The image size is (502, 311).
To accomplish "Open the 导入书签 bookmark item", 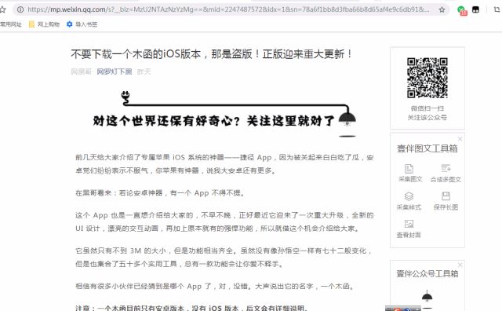I will [x=82, y=24].
